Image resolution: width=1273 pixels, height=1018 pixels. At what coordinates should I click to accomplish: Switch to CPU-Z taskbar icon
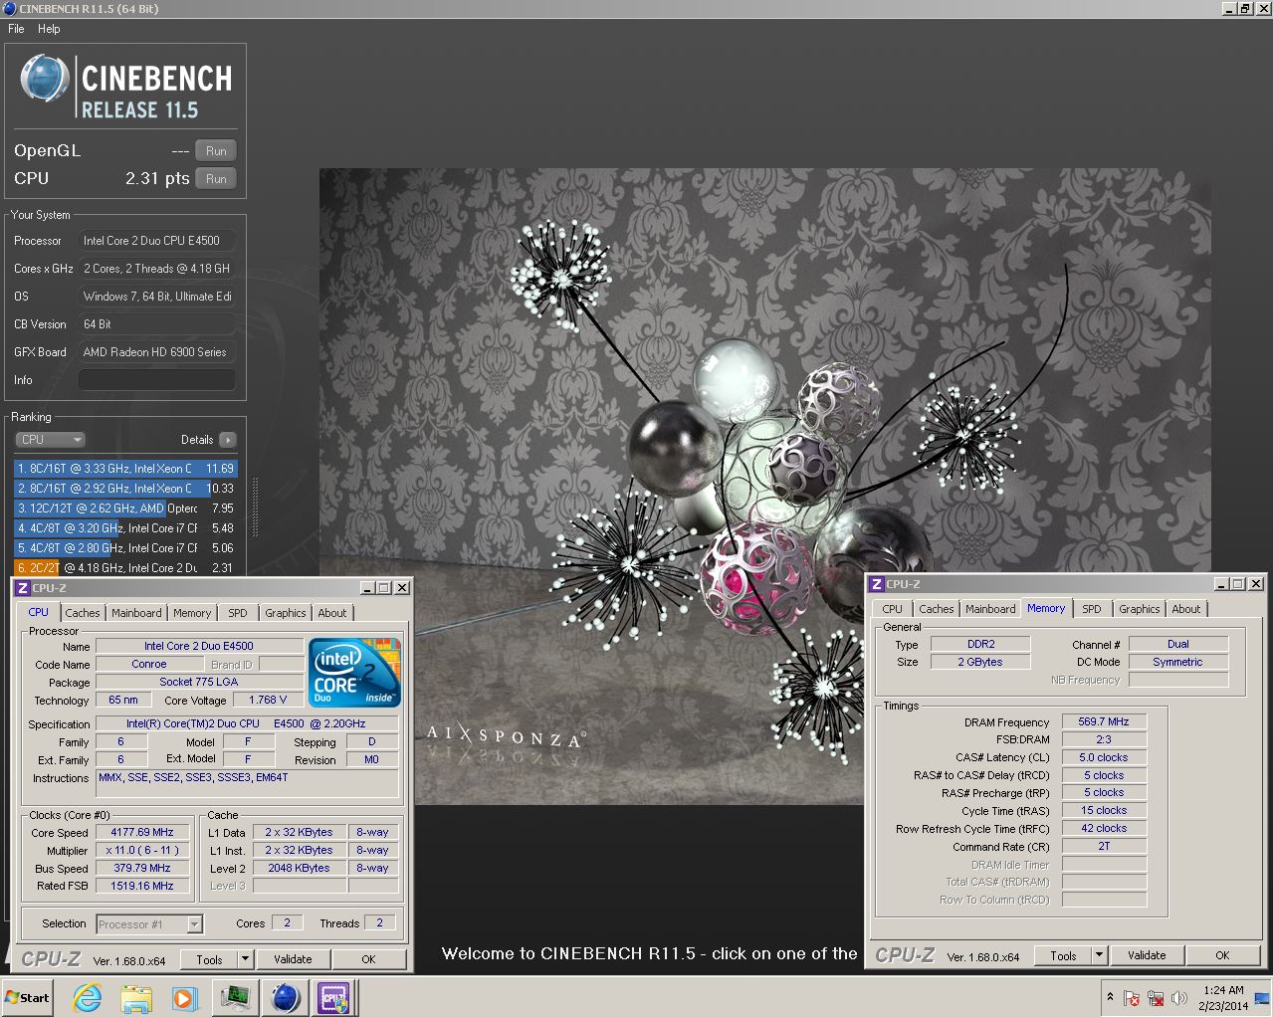click(333, 998)
